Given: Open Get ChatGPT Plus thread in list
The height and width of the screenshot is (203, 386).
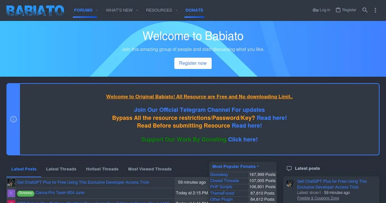Looking at the screenshot, I should (x=83, y=182).
